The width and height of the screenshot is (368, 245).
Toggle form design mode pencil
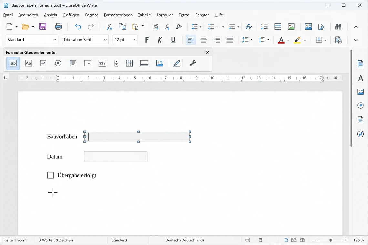[x=177, y=63]
